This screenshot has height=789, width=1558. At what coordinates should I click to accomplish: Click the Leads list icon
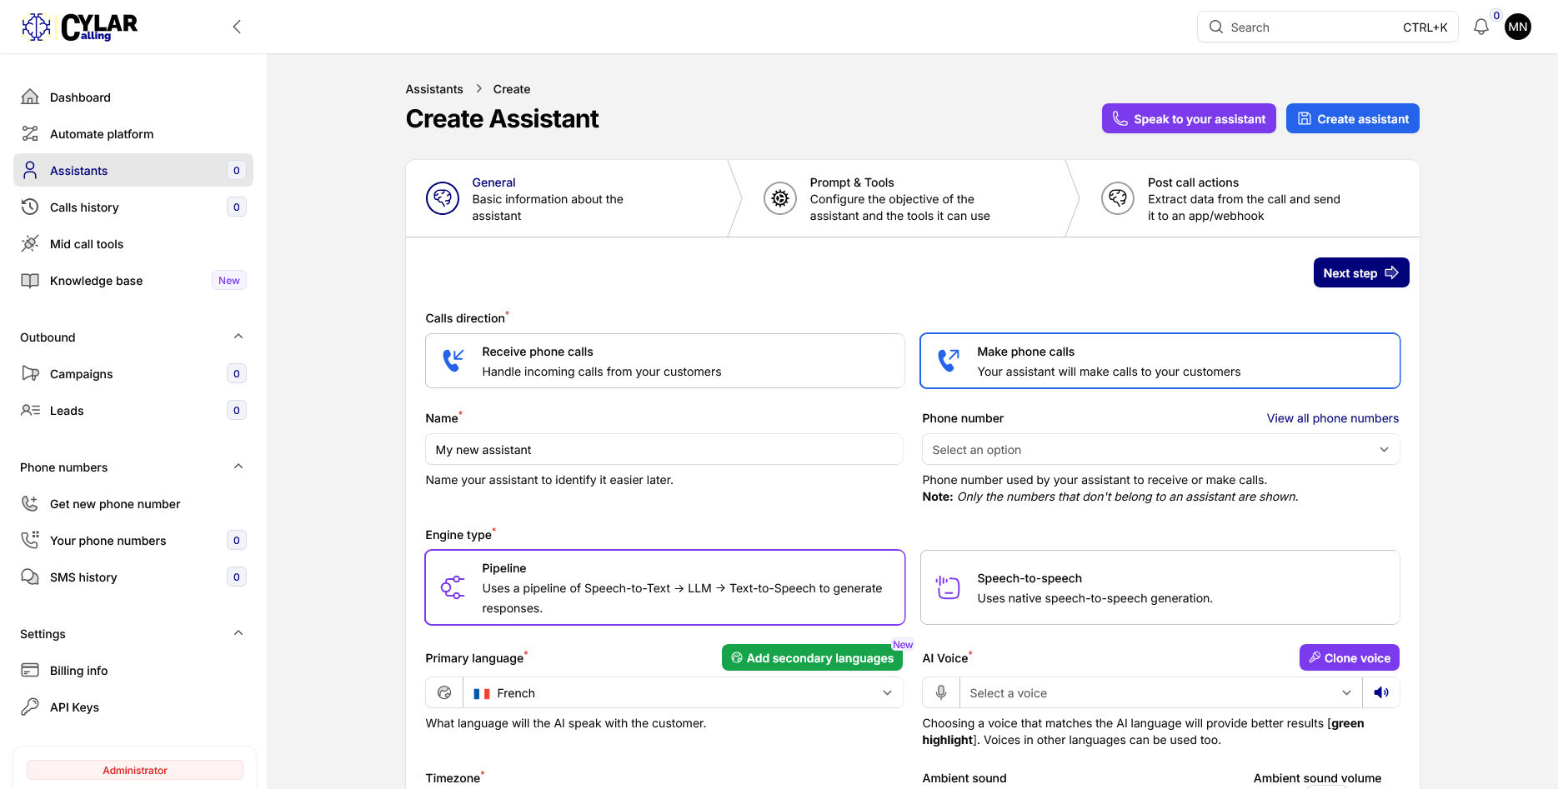coord(30,410)
